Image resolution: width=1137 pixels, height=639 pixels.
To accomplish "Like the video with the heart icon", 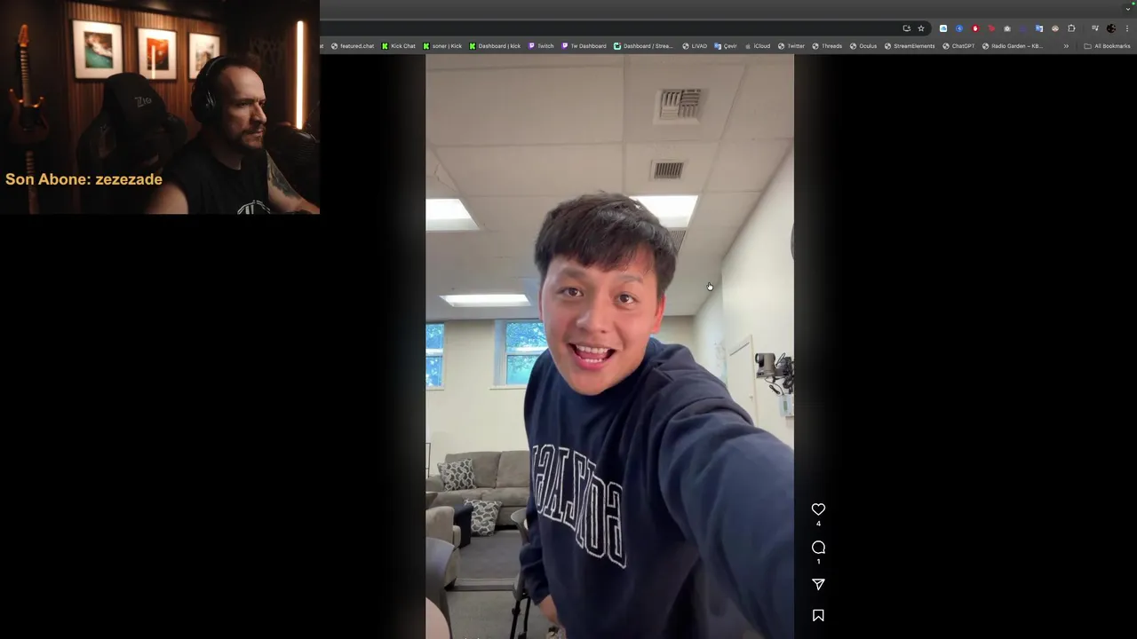I will [x=818, y=509].
